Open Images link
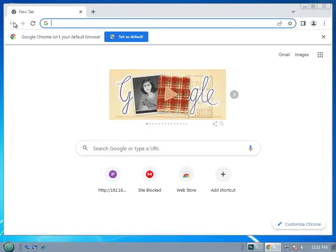This screenshot has width=336, height=252. tap(302, 55)
